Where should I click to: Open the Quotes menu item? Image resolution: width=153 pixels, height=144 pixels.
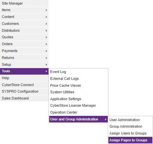(24, 37)
